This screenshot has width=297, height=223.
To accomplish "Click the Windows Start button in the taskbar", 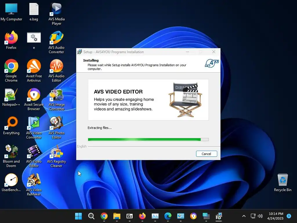I will click(78, 216).
